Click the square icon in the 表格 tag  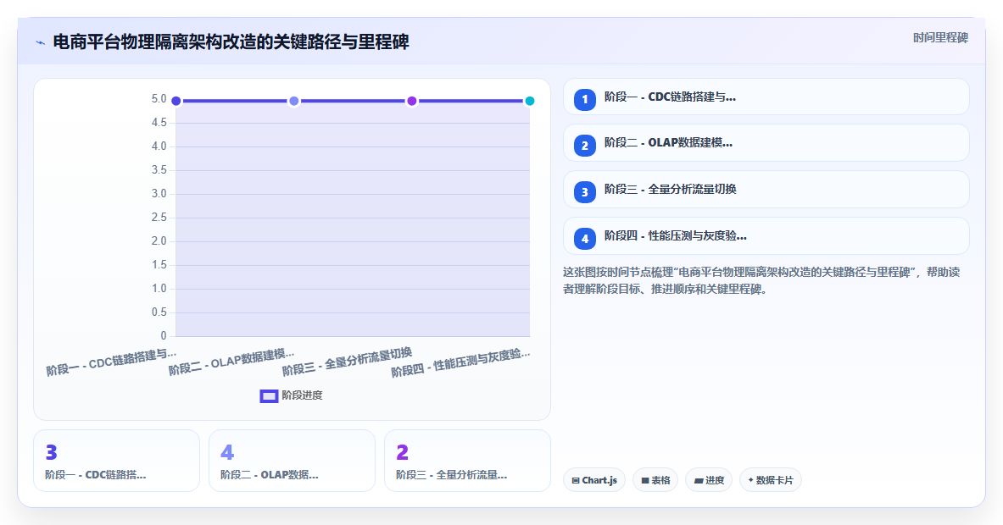(x=645, y=481)
